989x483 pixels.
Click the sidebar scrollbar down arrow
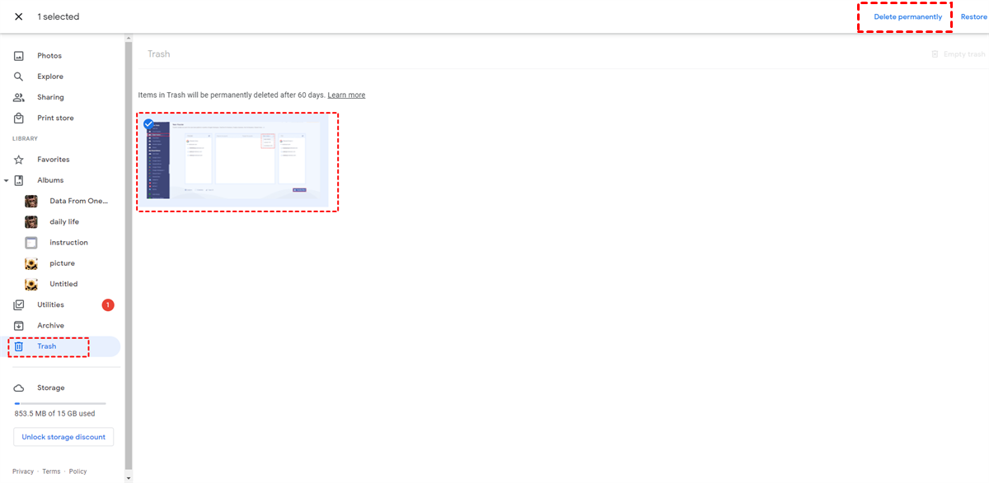pos(128,477)
